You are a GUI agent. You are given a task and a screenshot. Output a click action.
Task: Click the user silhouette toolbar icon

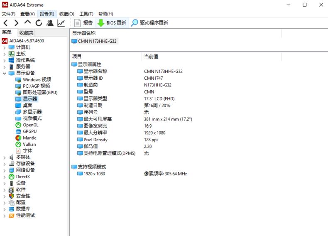click(x=50, y=23)
